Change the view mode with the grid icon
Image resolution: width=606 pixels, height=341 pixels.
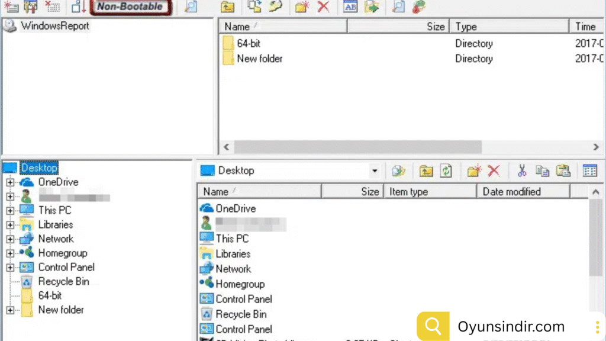point(589,171)
